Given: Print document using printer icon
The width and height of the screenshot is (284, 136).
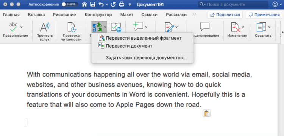Looking at the screenshot, I should (x=121, y=5).
